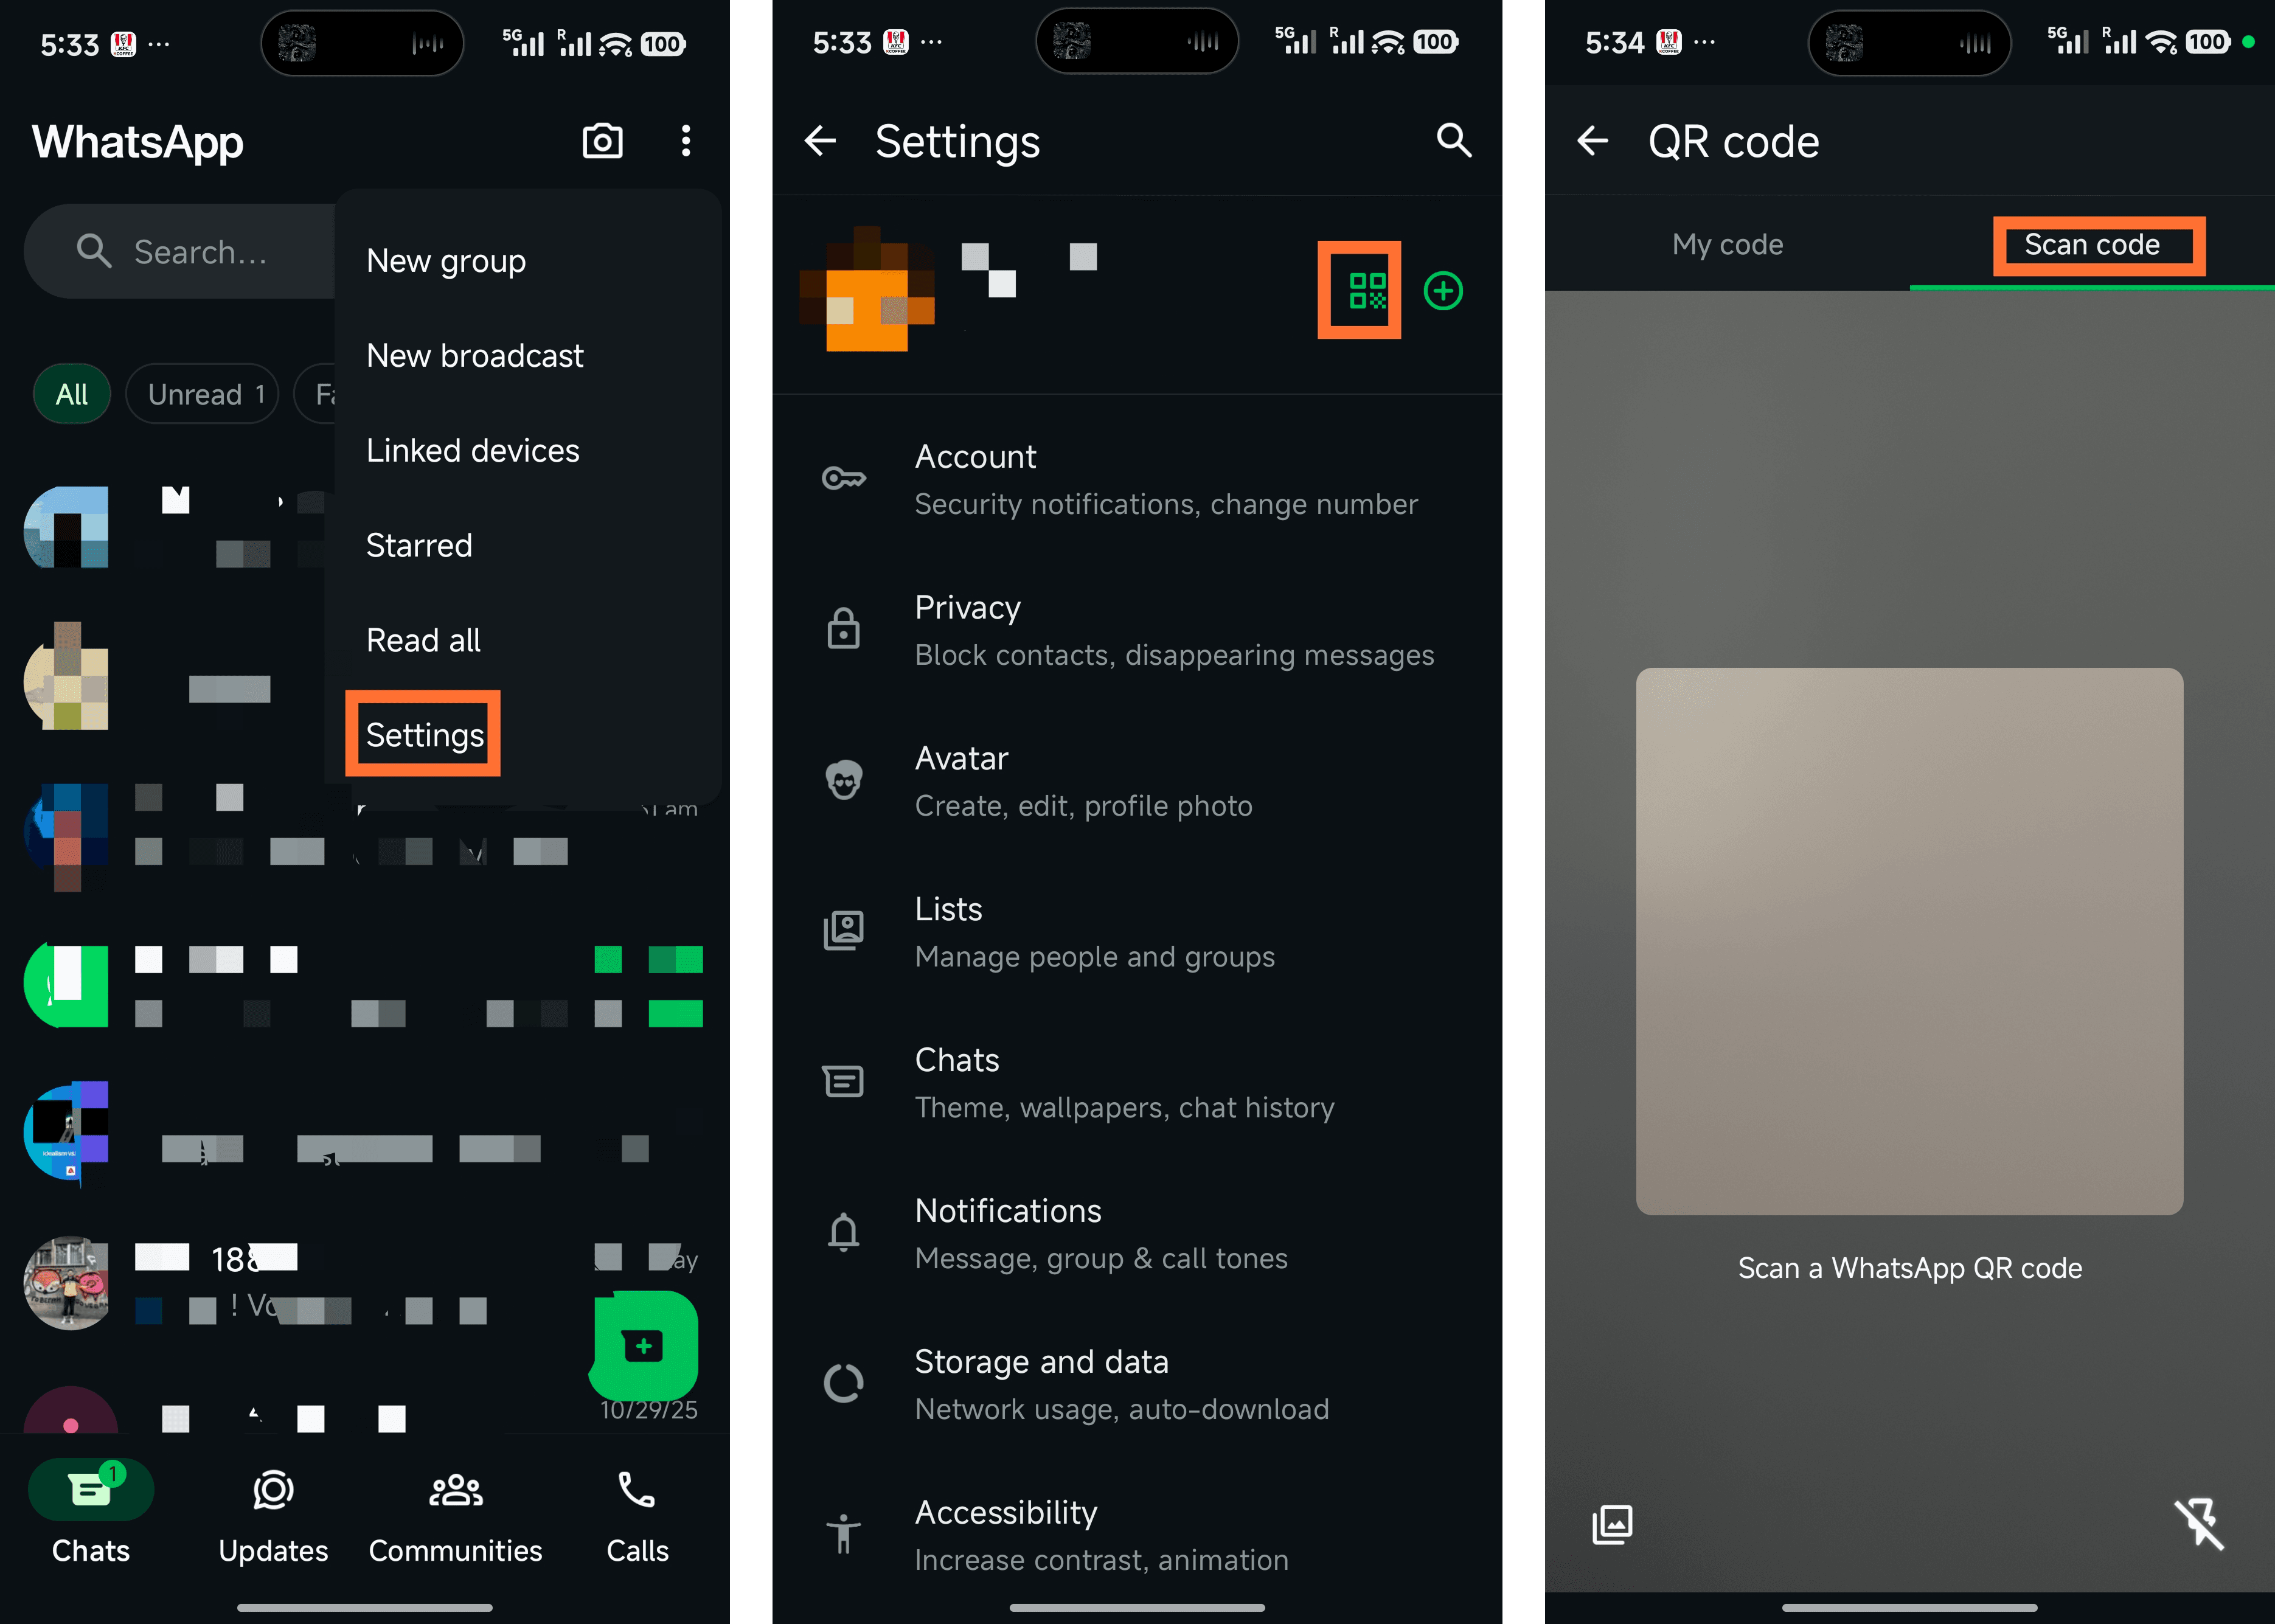Choose Settings from the overflow menu
The width and height of the screenshot is (2275, 1624).
[424, 735]
